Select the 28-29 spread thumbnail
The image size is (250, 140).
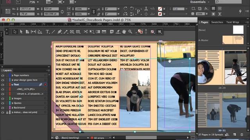(x=222, y=67)
